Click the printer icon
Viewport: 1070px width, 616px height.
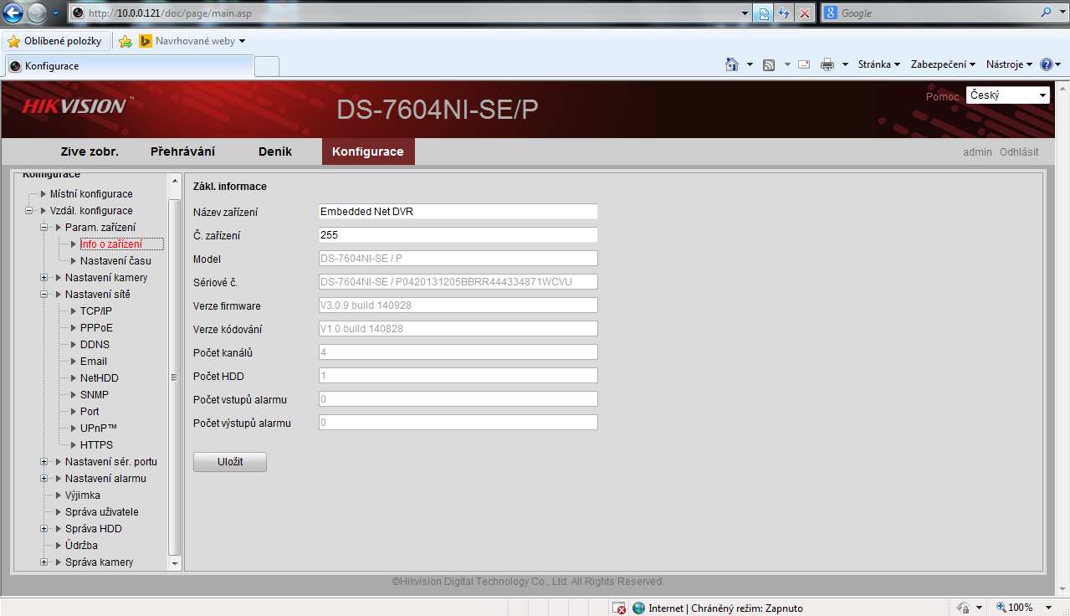click(827, 64)
